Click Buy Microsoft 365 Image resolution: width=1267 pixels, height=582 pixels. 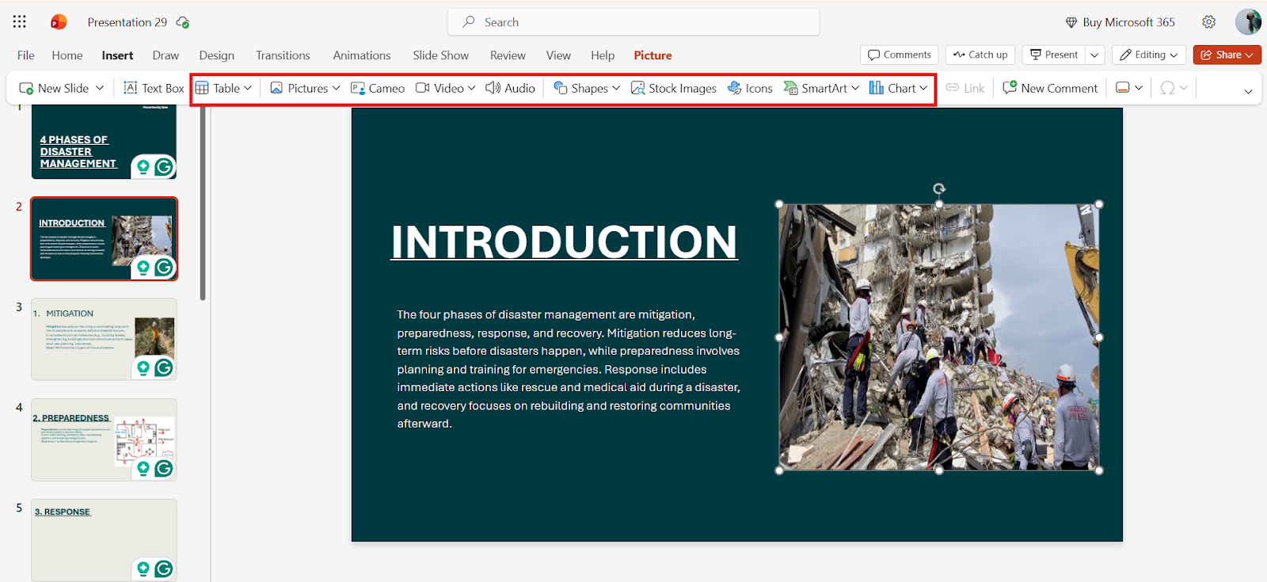pyautogui.click(x=1120, y=22)
